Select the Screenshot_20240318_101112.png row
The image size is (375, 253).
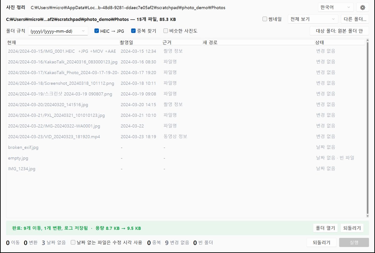click(186, 83)
